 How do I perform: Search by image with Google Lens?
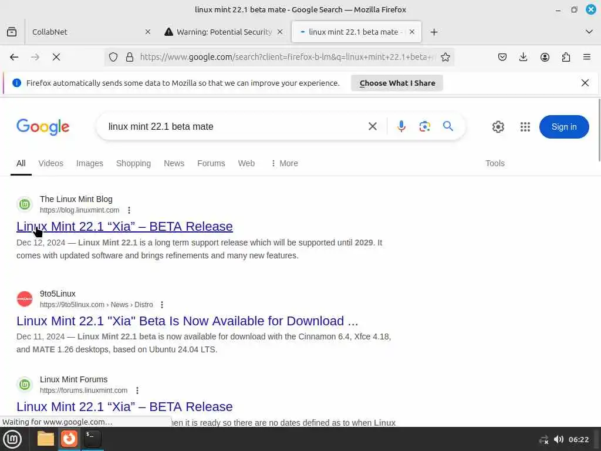tap(425, 126)
